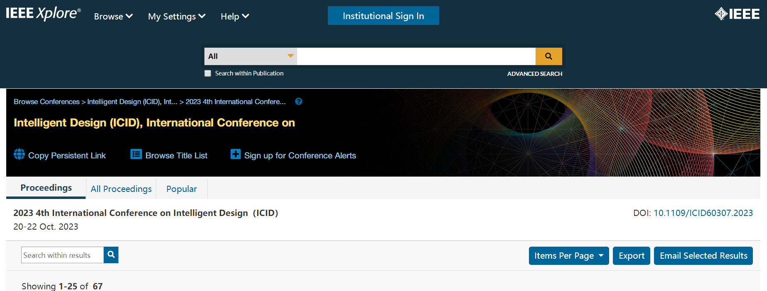
Task: Click the list icon beside Browse Title List
Action: pyautogui.click(x=136, y=154)
